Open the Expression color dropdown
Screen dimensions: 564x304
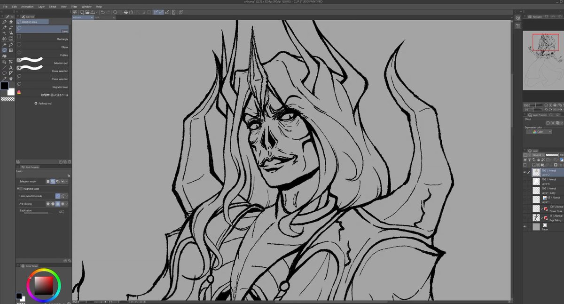coord(539,132)
